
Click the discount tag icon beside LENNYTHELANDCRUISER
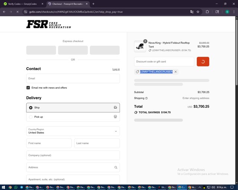click(x=137, y=72)
